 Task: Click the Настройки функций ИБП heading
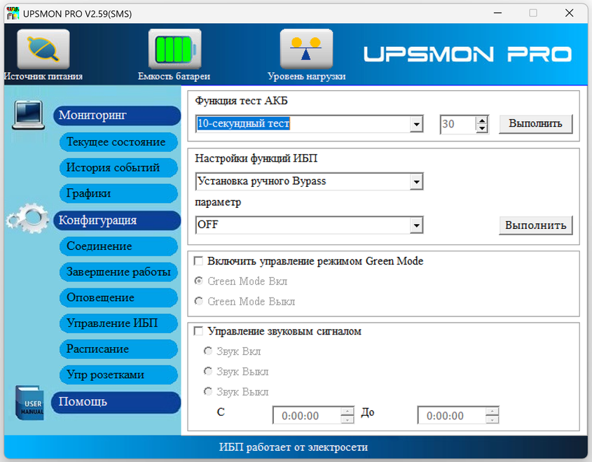click(256, 158)
